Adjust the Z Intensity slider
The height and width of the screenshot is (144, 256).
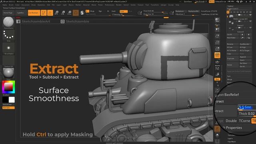click(x=124, y=14)
